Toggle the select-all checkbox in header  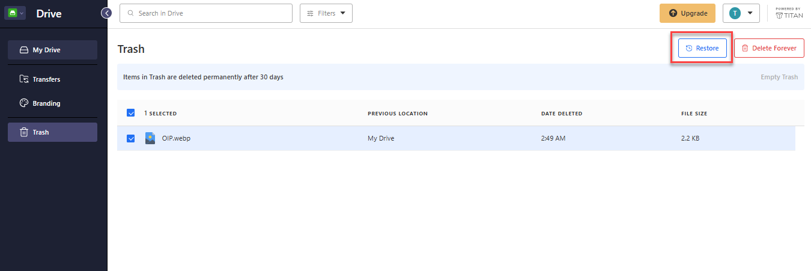point(131,113)
